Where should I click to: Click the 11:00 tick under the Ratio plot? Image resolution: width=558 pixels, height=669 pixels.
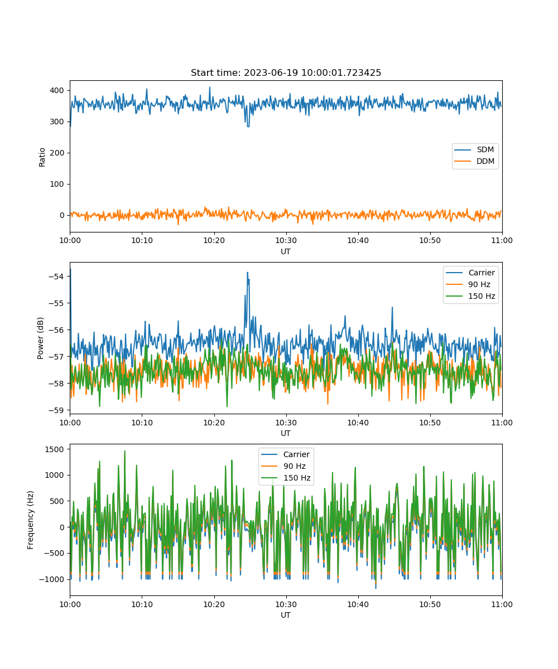(x=502, y=241)
